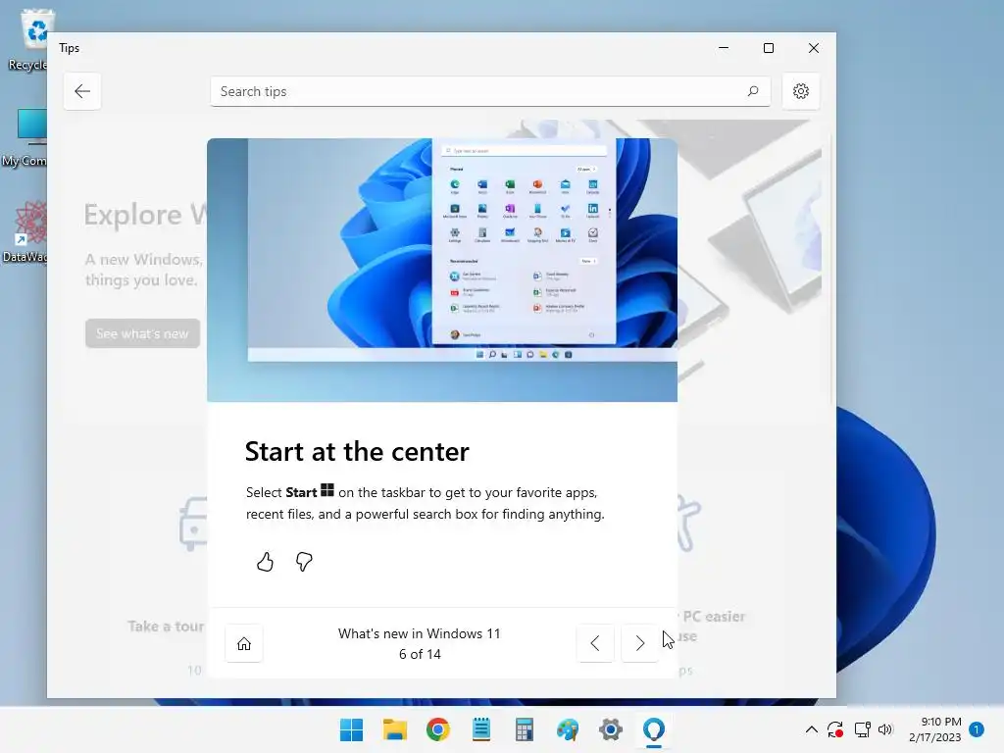This screenshot has width=1004, height=753.
Task: Click the sync status tray icon
Action: pos(835,729)
